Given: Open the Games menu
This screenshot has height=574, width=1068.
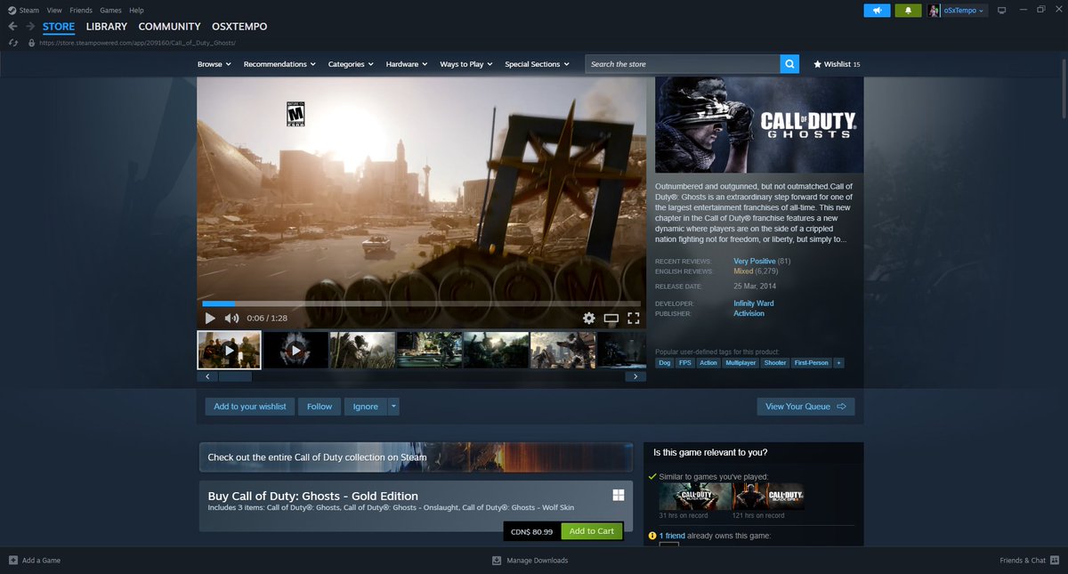Looking at the screenshot, I should tap(110, 10).
